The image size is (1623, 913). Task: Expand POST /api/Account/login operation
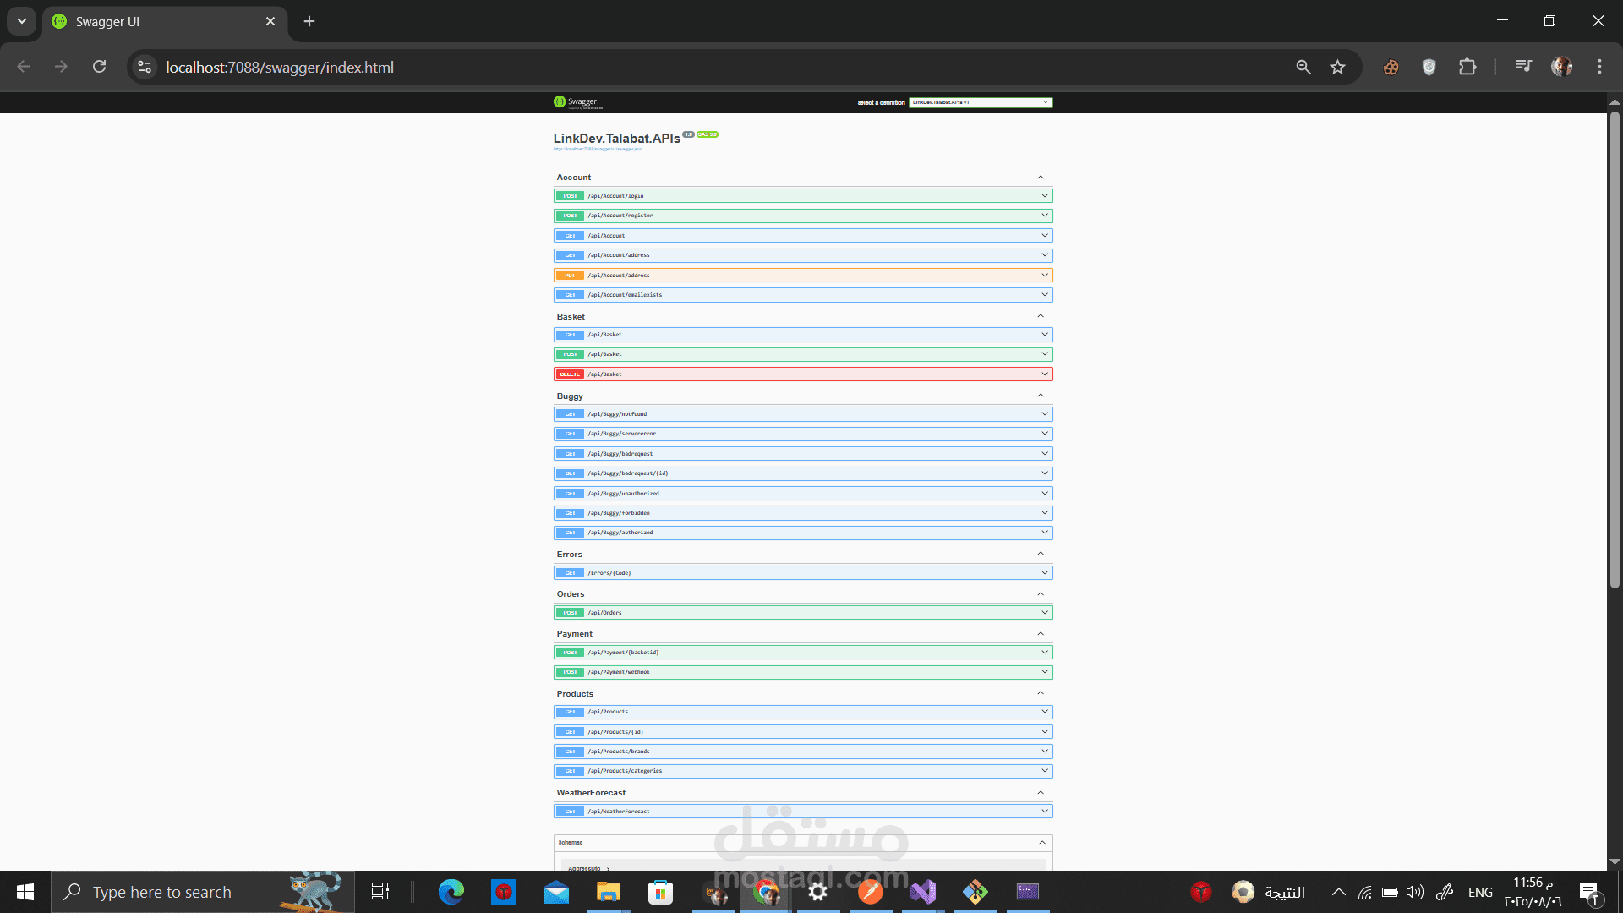(x=803, y=196)
